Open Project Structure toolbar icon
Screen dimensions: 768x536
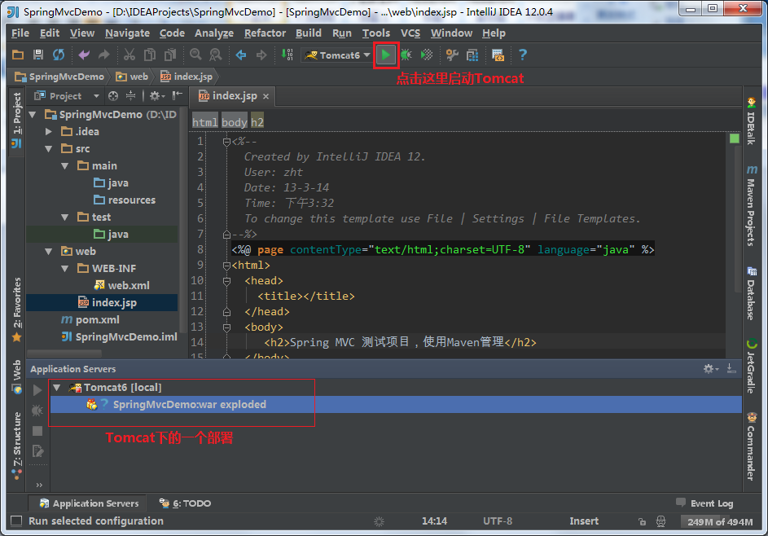(x=472, y=55)
